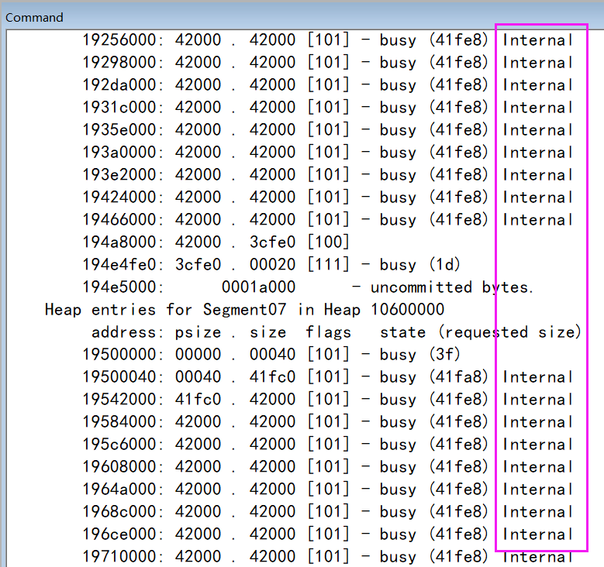This screenshot has width=604, height=567.
Task: Select heap entry address 19608000
Action: pyautogui.click(x=123, y=466)
